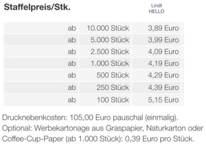Select the 100 Stück quantity cell
This screenshot has width=206, height=146.
[113, 100]
